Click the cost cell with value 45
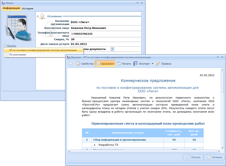Image resolution: width=226 pixels, height=166 pixels. (x=174, y=140)
